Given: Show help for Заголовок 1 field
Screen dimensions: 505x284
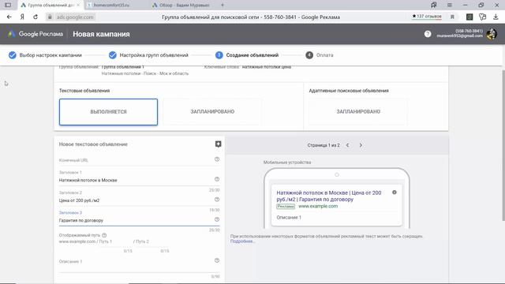Looking at the screenshot, I should (217, 179).
